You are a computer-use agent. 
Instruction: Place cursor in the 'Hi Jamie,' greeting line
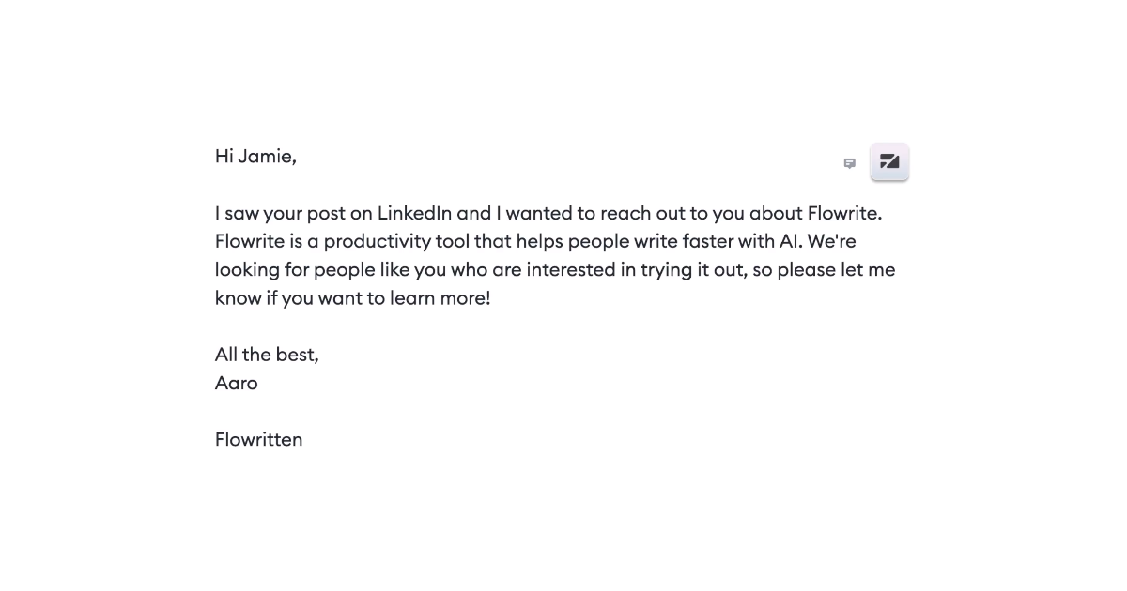[x=255, y=157]
